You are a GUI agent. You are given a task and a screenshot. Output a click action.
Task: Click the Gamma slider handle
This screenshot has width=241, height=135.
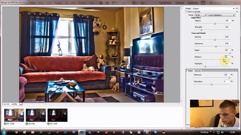click(215, 40)
